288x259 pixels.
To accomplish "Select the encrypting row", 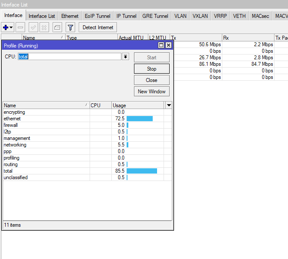I will click(x=87, y=112).
